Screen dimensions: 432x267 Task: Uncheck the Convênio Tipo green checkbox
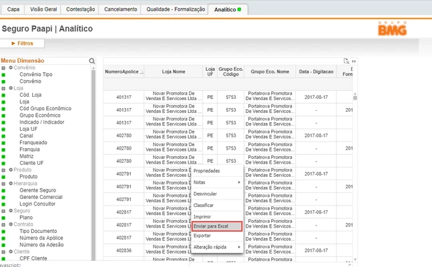tap(3, 75)
